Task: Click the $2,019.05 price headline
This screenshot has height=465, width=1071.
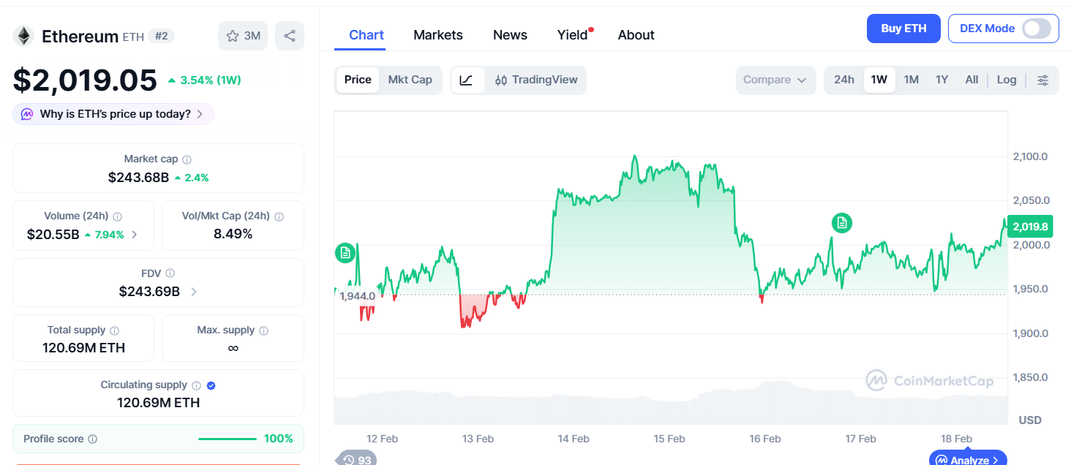Action: 85,80
